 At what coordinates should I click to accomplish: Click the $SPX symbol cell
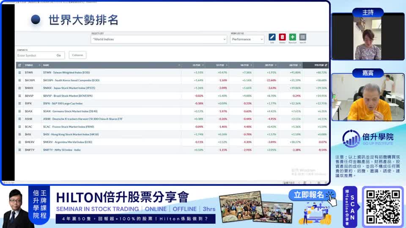coord(28,103)
